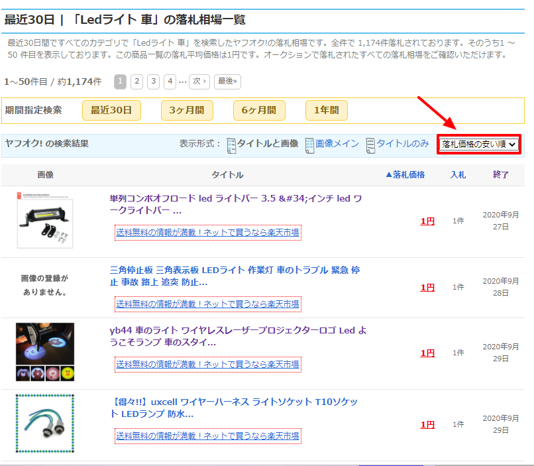Go to results page 4

tap(170, 82)
